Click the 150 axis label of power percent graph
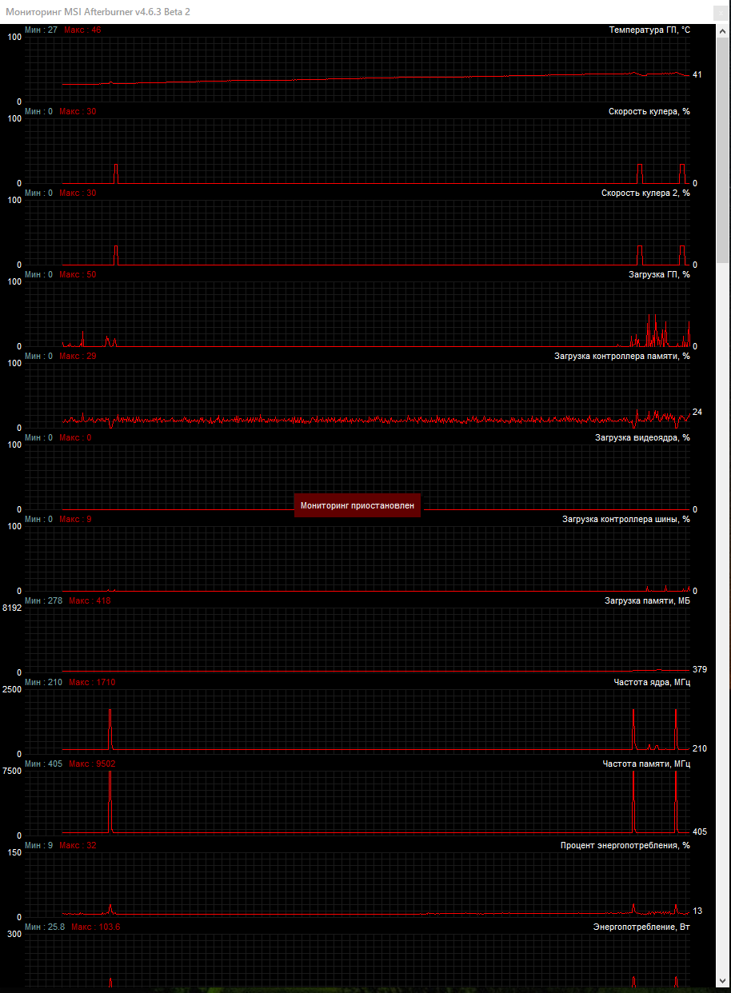 pyautogui.click(x=14, y=852)
